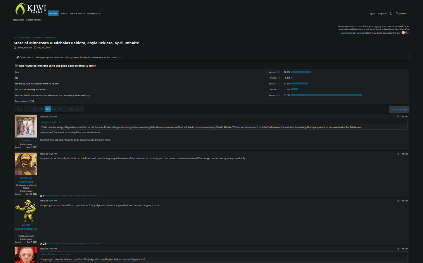Open Allied-Mastercomputer's avatar image
The width and height of the screenshot is (423, 263).
click(26, 210)
